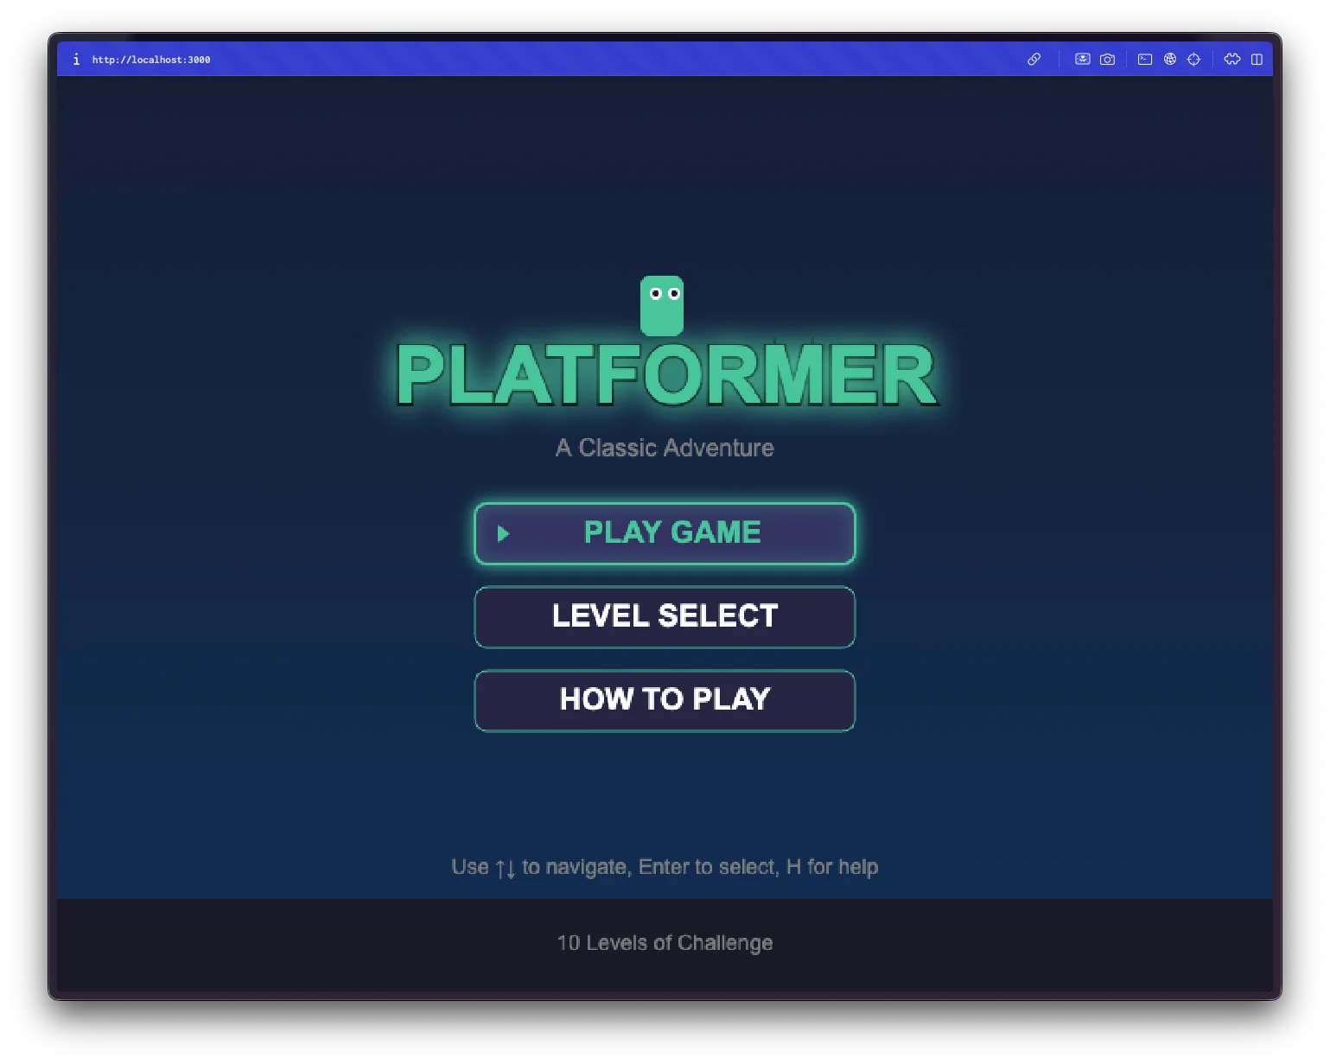Image resolution: width=1330 pixels, height=1064 pixels.
Task: Select the crosshair element picker icon
Action: click(x=1194, y=60)
